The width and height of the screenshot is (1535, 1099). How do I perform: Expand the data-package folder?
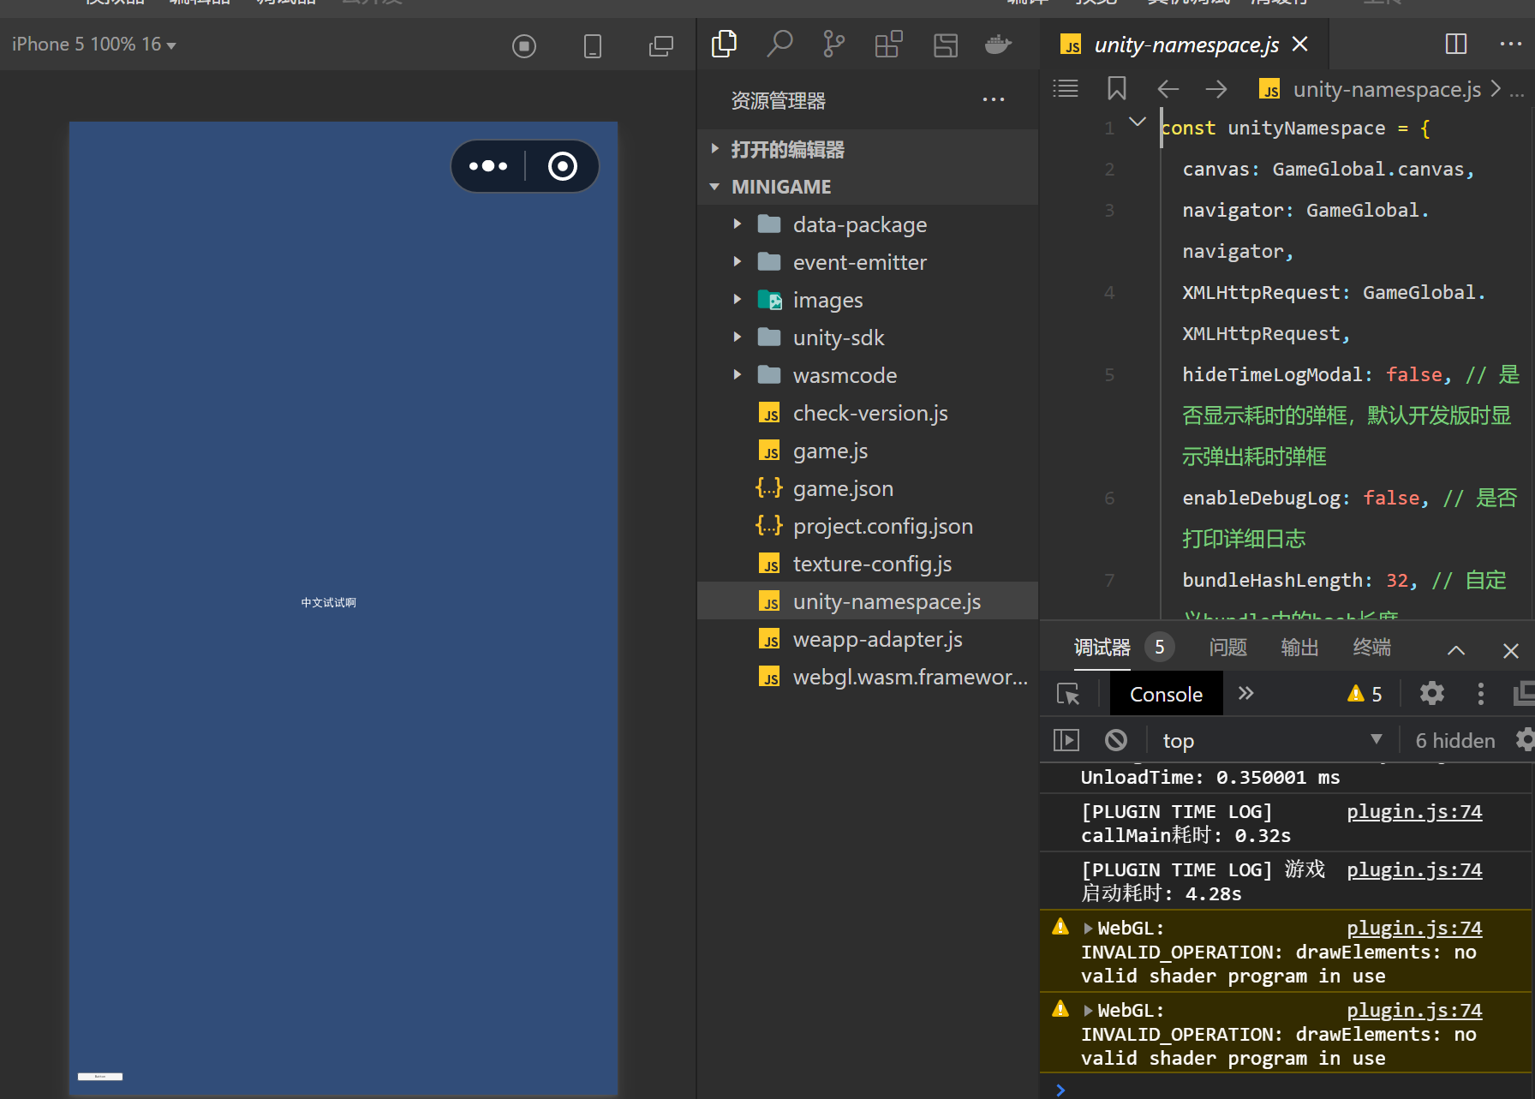tap(738, 224)
